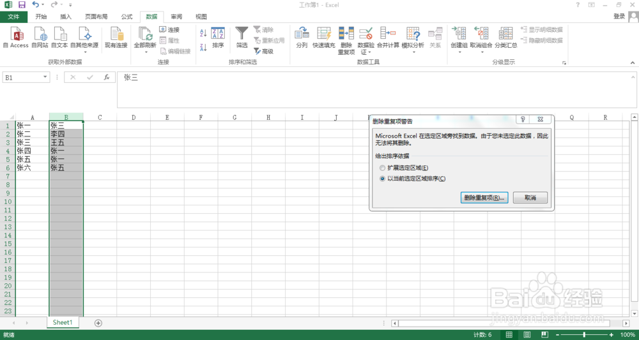Zoom in with plus button
Screen dimensions: 639x340
(612, 335)
